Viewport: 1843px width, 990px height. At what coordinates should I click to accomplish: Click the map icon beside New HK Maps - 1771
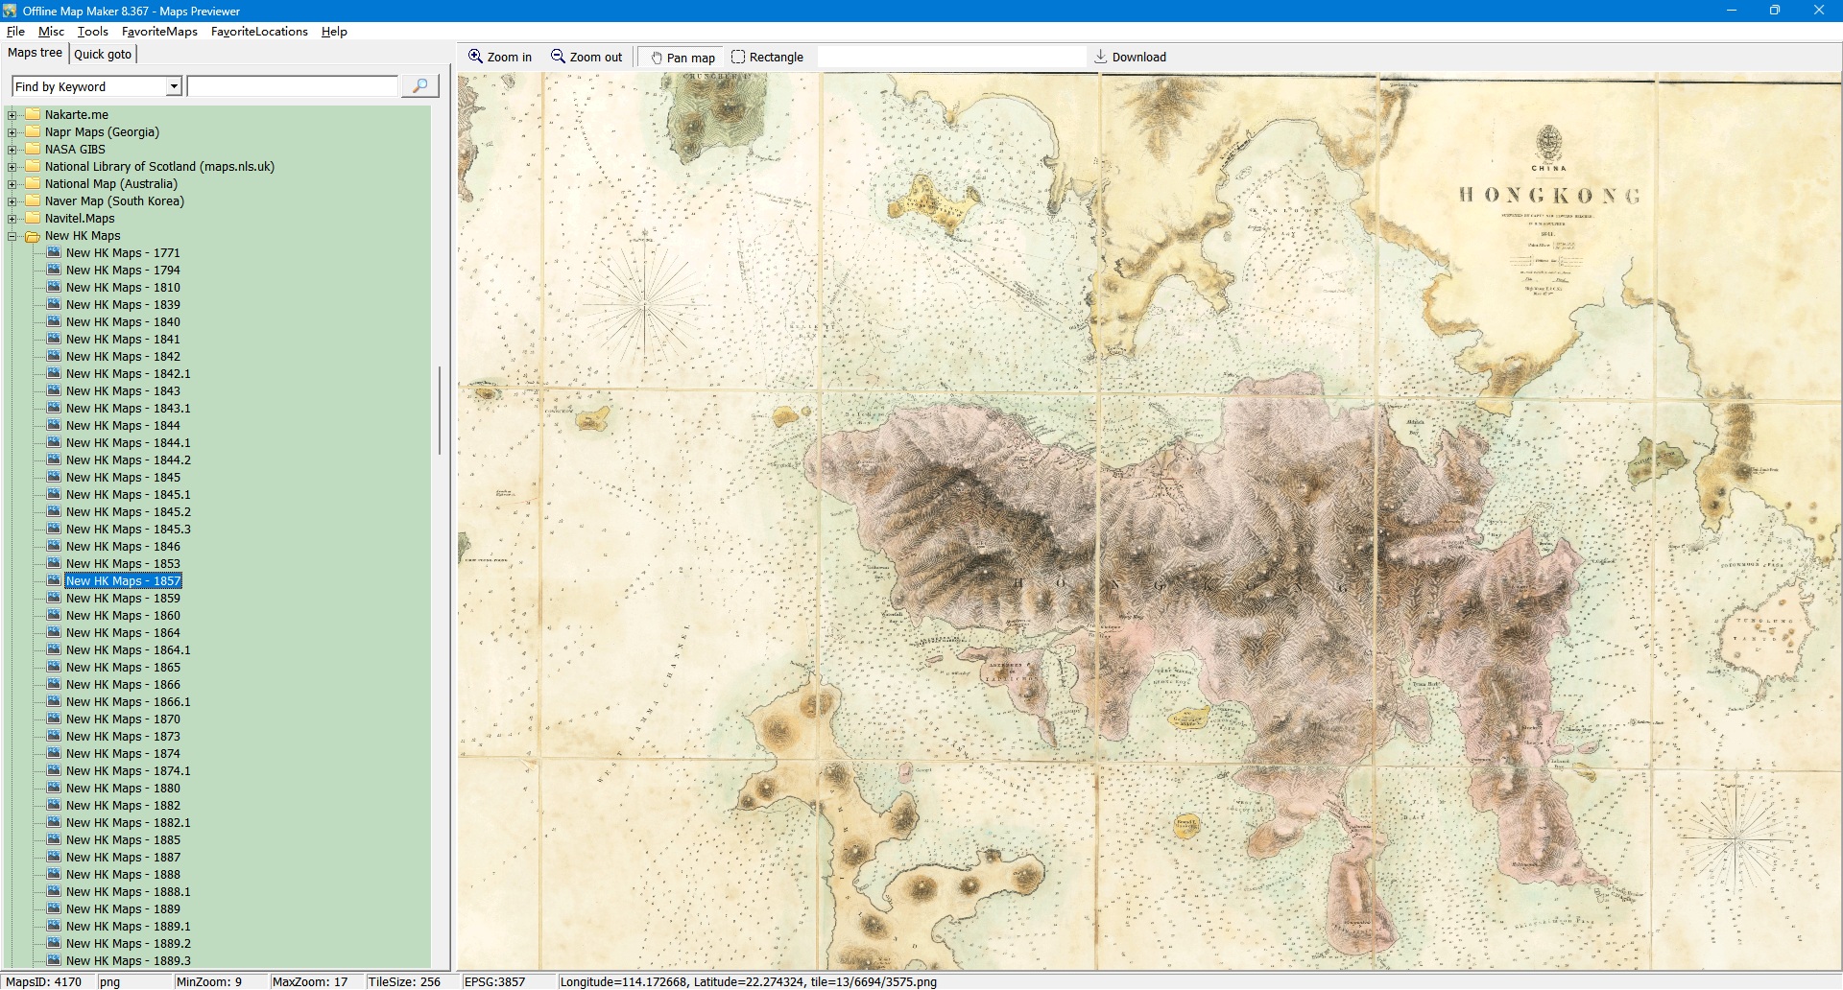point(54,253)
